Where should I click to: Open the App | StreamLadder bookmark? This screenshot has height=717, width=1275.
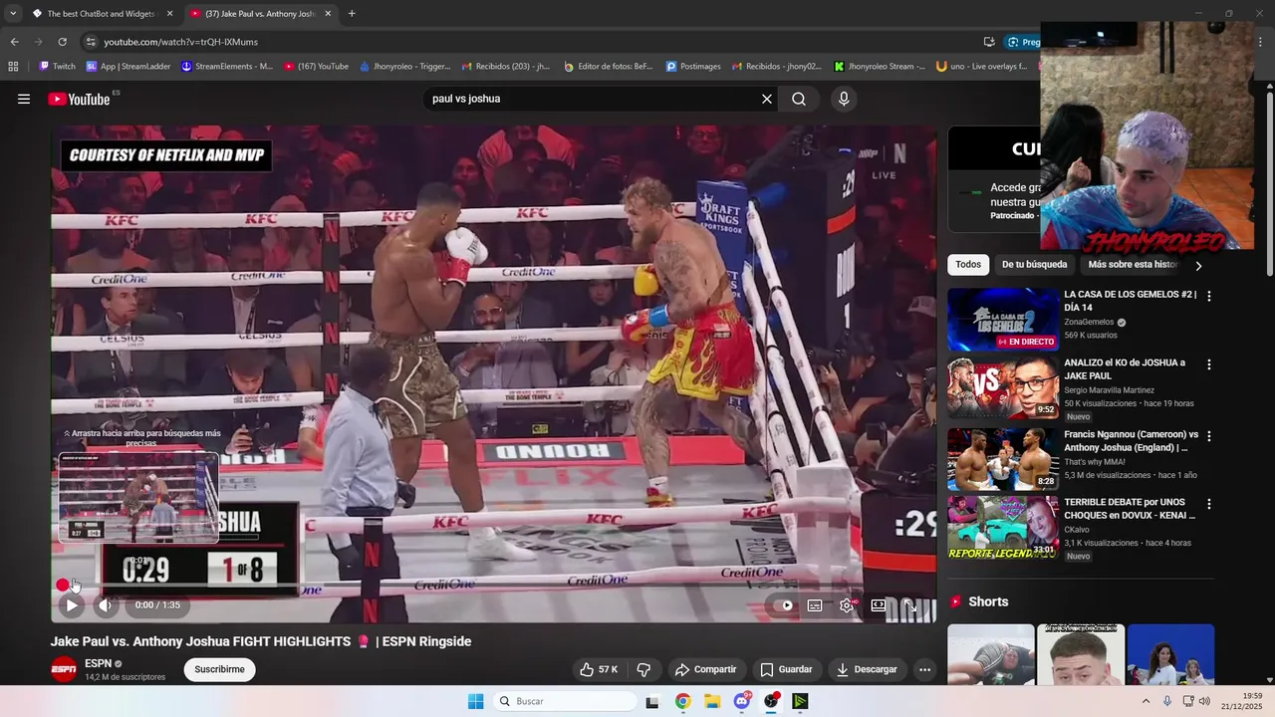pos(128,67)
